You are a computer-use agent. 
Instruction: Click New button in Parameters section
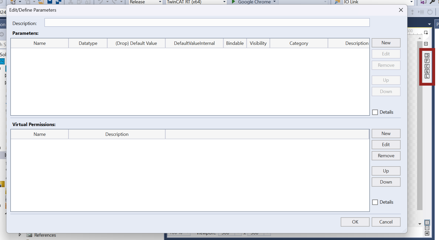click(386, 43)
